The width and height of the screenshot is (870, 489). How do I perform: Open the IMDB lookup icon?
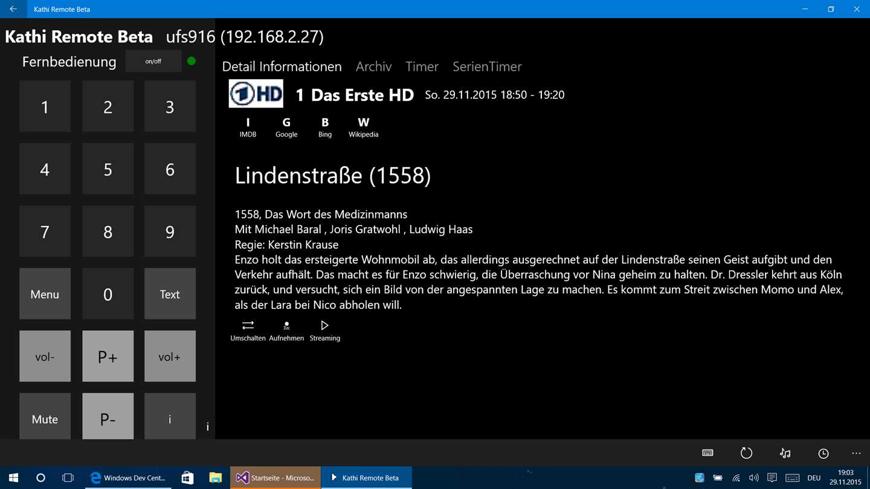[x=248, y=127]
